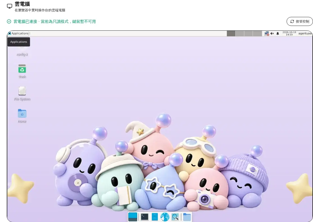
Task: Click the 雲電腦 page heading
Action: point(22,4)
